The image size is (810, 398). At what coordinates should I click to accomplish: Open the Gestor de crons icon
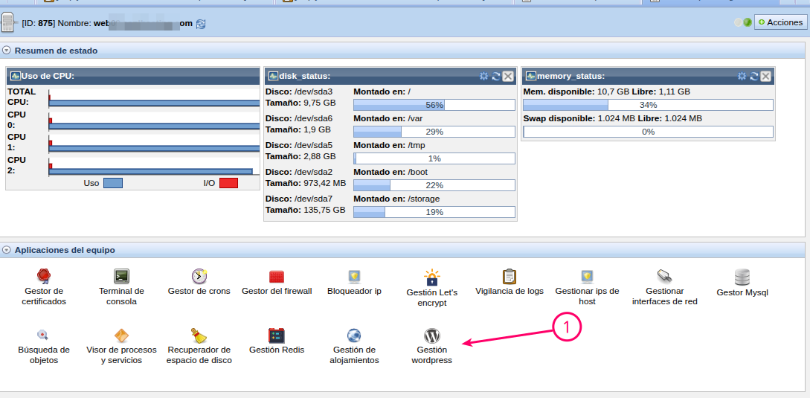(x=199, y=277)
